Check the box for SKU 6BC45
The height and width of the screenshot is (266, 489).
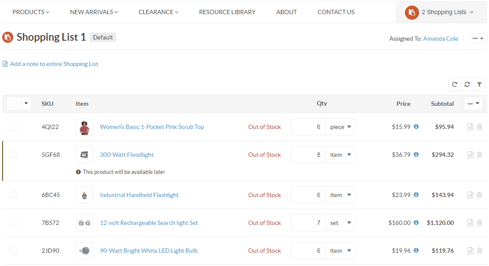coord(14,195)
